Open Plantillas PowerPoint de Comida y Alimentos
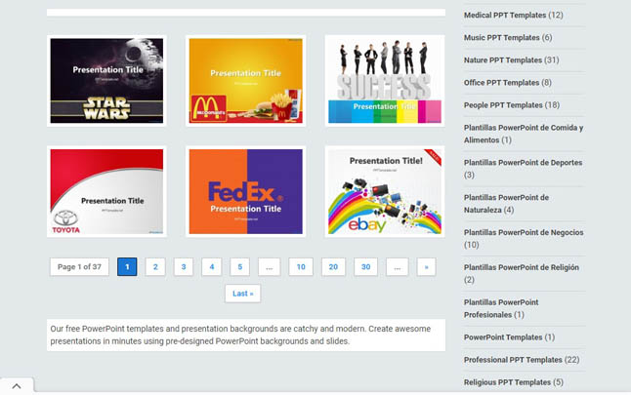The height and width of the screenshot is (395, 631). point(524,134)
